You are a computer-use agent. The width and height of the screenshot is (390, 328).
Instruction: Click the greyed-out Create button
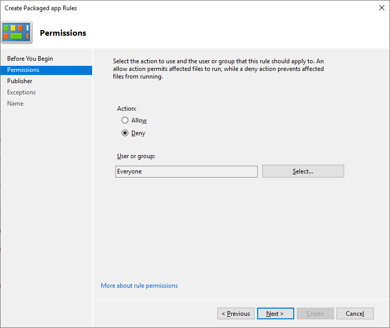point(315,314)
